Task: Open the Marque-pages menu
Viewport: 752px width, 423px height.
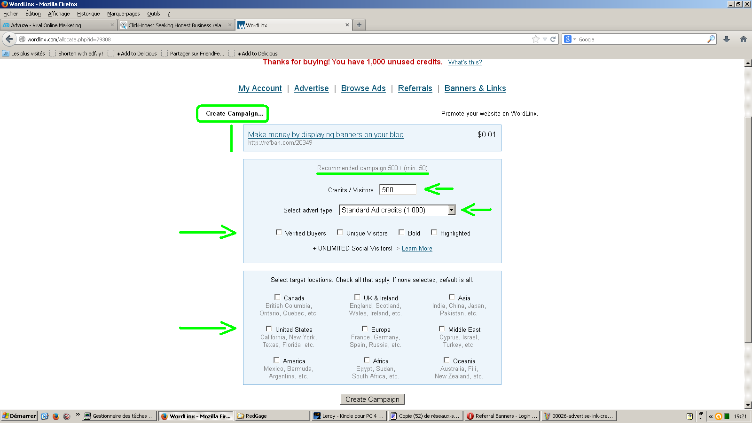Action: 123,14
